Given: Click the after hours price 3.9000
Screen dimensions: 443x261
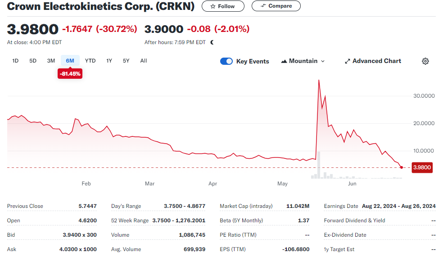Looking at the screenshot, I should (164, 29).
